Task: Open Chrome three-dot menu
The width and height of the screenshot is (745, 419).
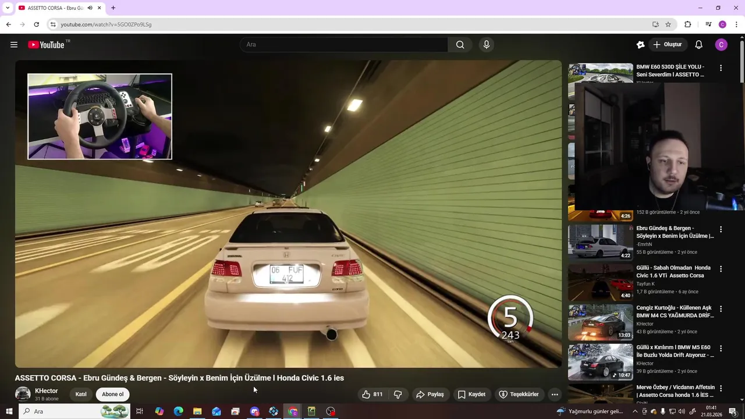Action: point(736,24)
